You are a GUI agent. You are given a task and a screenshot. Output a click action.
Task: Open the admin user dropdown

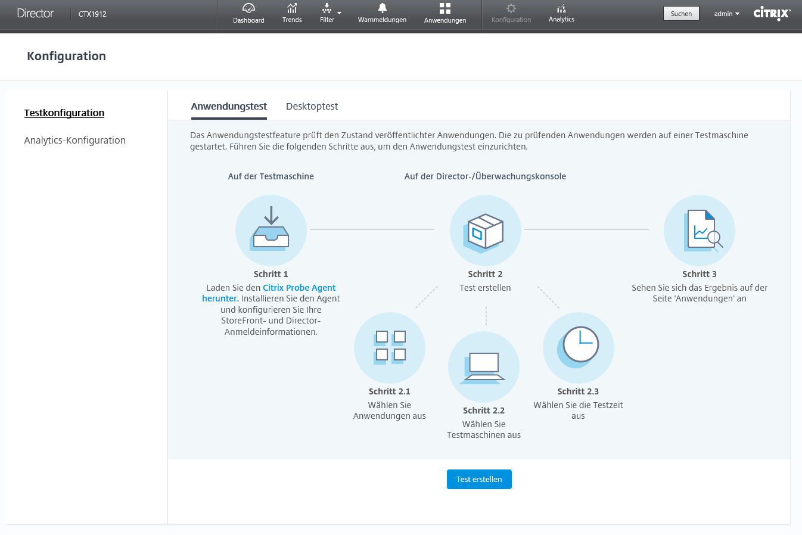coord(726,13)
